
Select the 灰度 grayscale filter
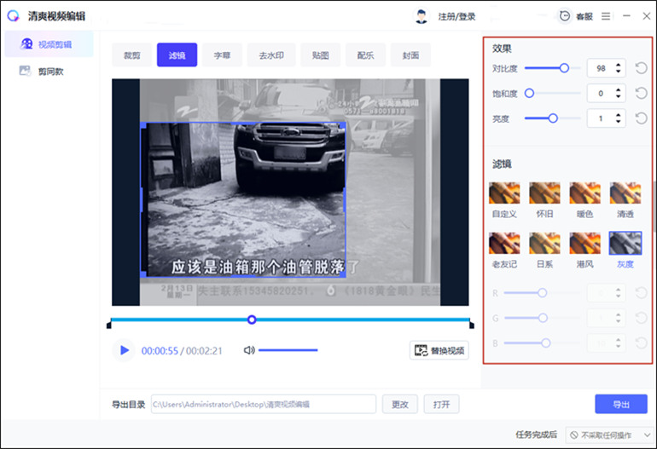[x=625, y=244]
